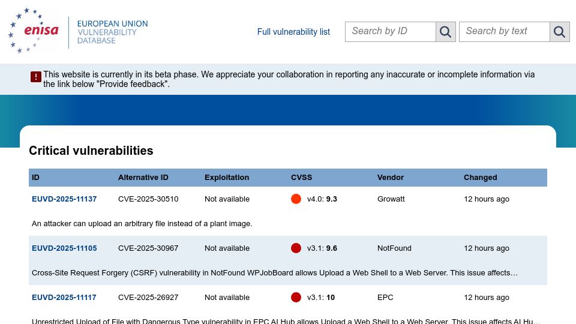
Task: Select the CVE-2025-26927 cell
Action: point(148,298)
